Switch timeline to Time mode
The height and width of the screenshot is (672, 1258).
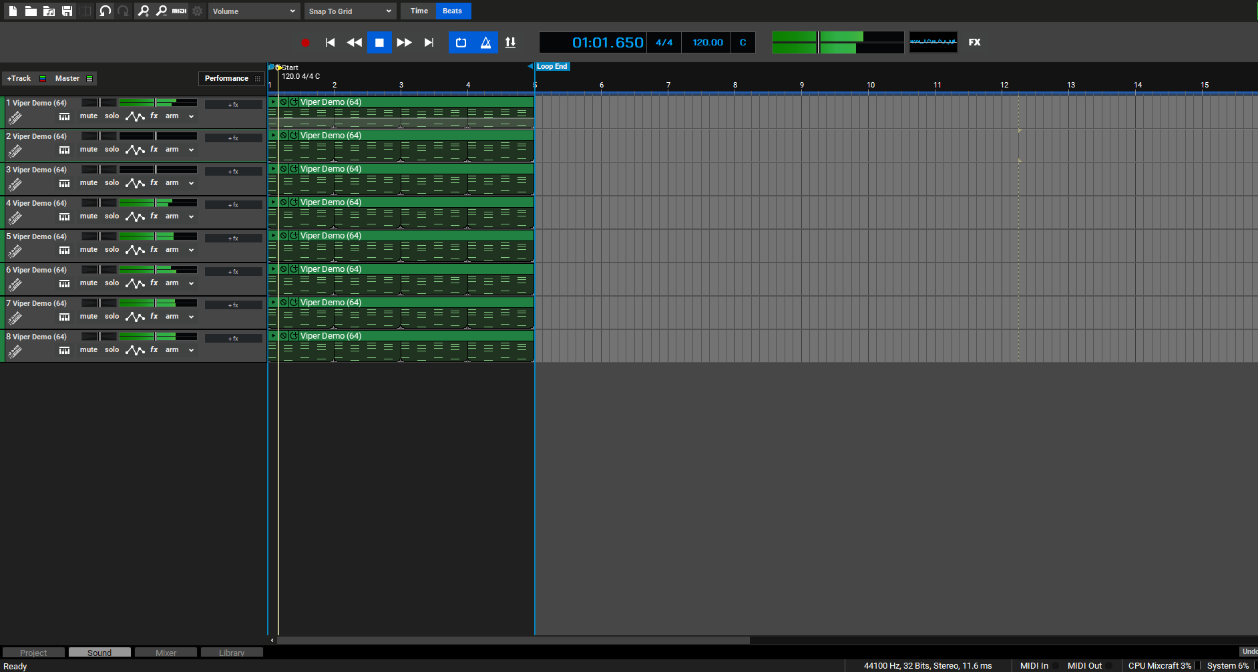click(x=419, y=11)
